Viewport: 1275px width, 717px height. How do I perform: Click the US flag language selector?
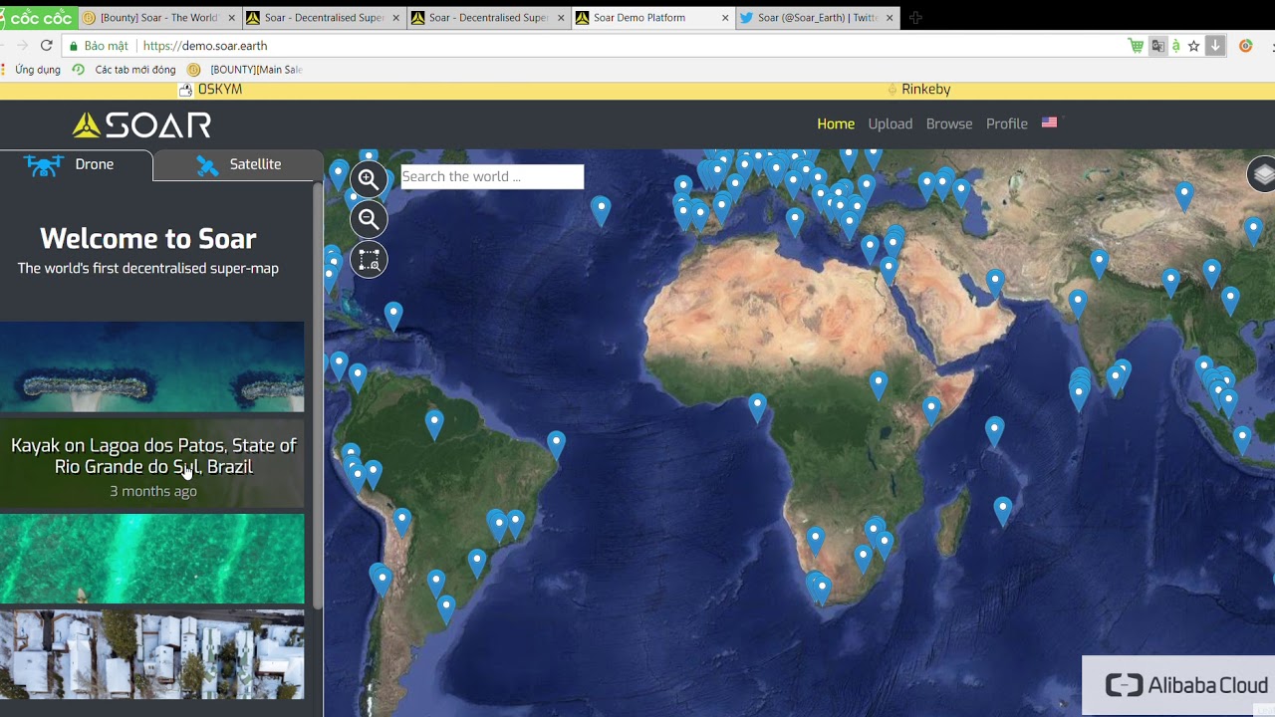pyautogui.click(x=1049, y=122)
